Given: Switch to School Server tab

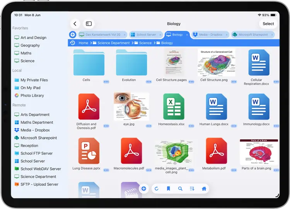Looking at the screenshot, I should tap(146, 34).
